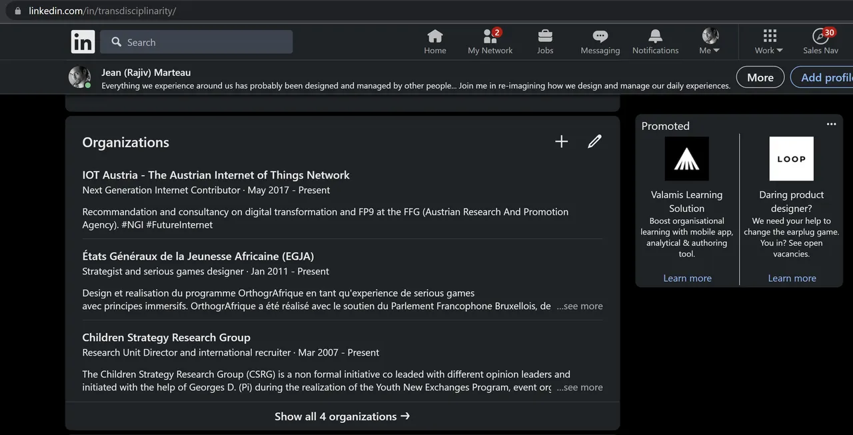Image resolution: width=853 pixels, height=435 pixels.
Task: Click Learn more under Daring product designer
Action: click(x=792, y=278)
